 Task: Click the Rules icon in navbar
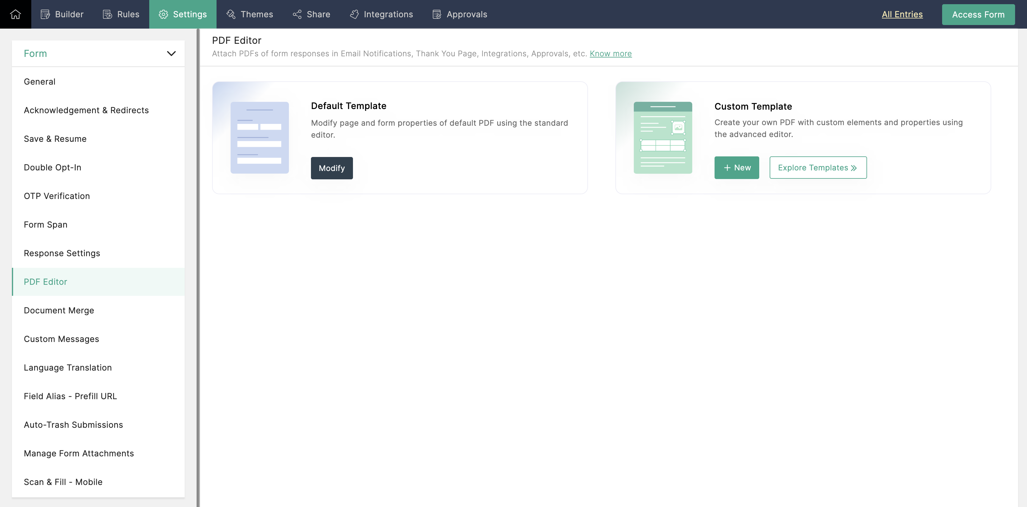(107, 14)
